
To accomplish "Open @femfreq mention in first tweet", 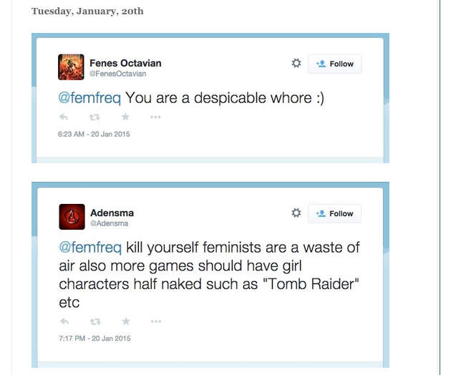I will pyautogui.click(x=89, y=98).
